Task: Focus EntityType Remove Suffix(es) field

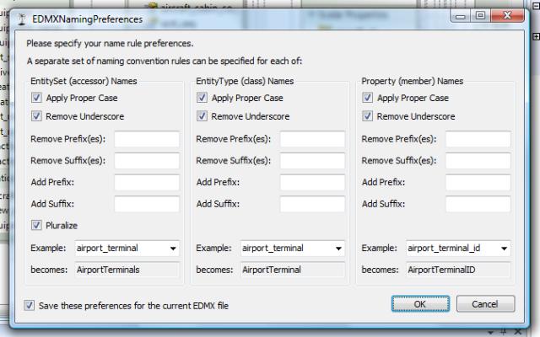Action: click(x=312, y=161)
